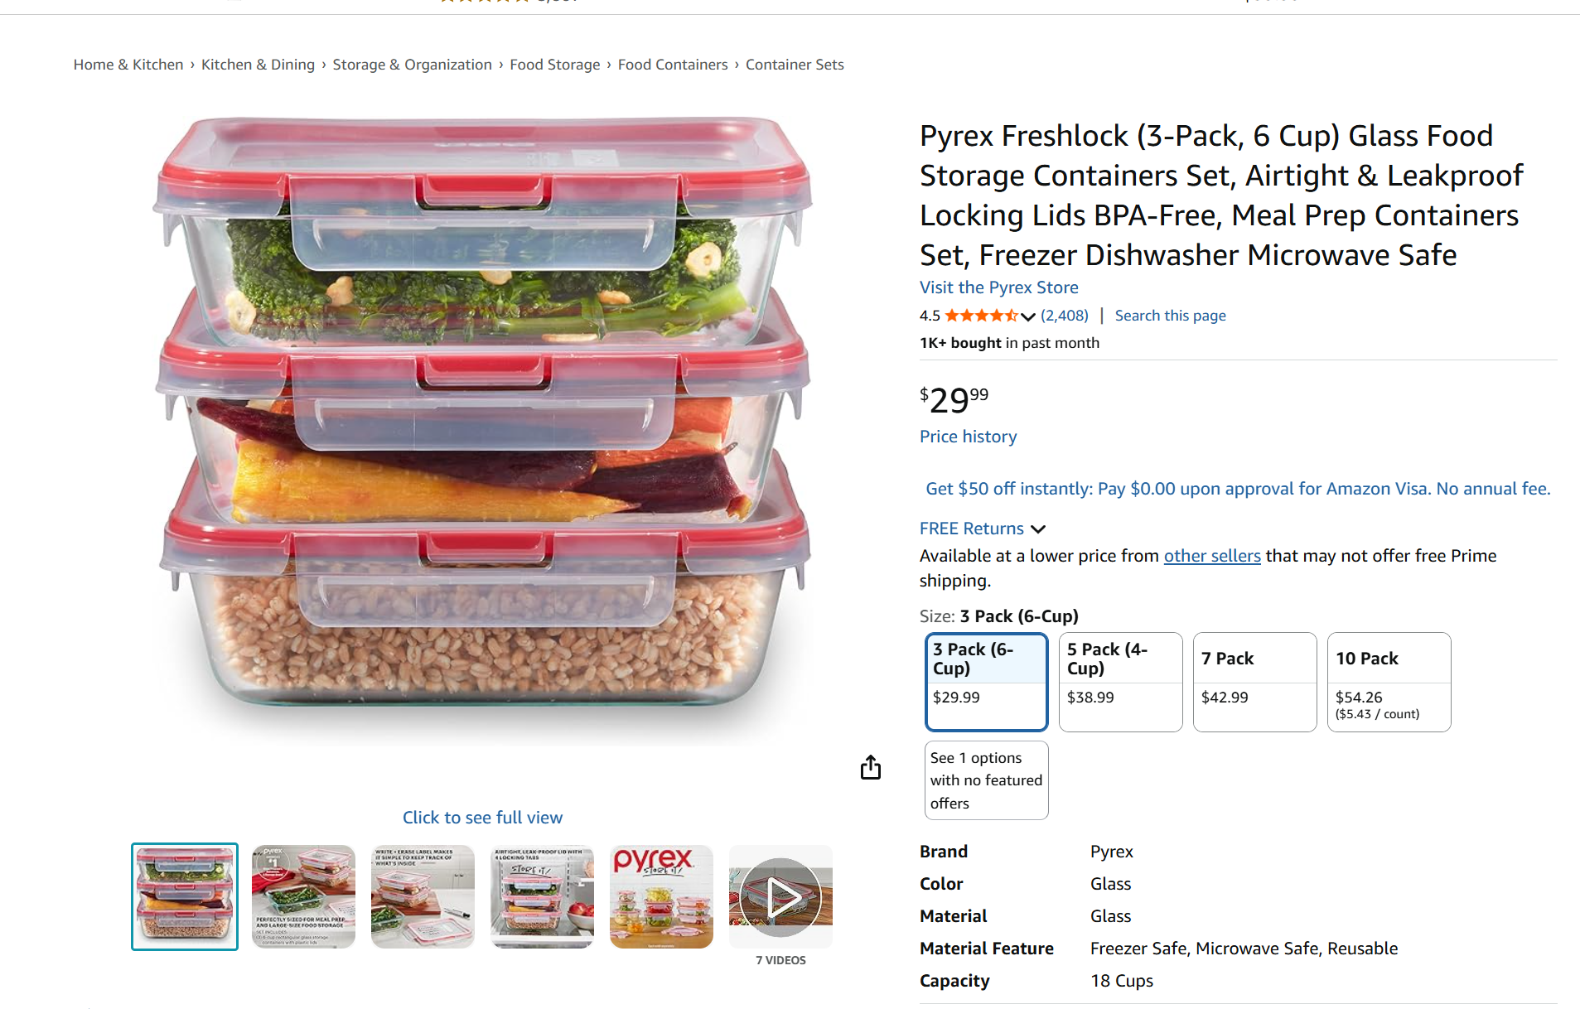
Task: Pick the 10 Pack size option
Action: tap(1389, 682)
